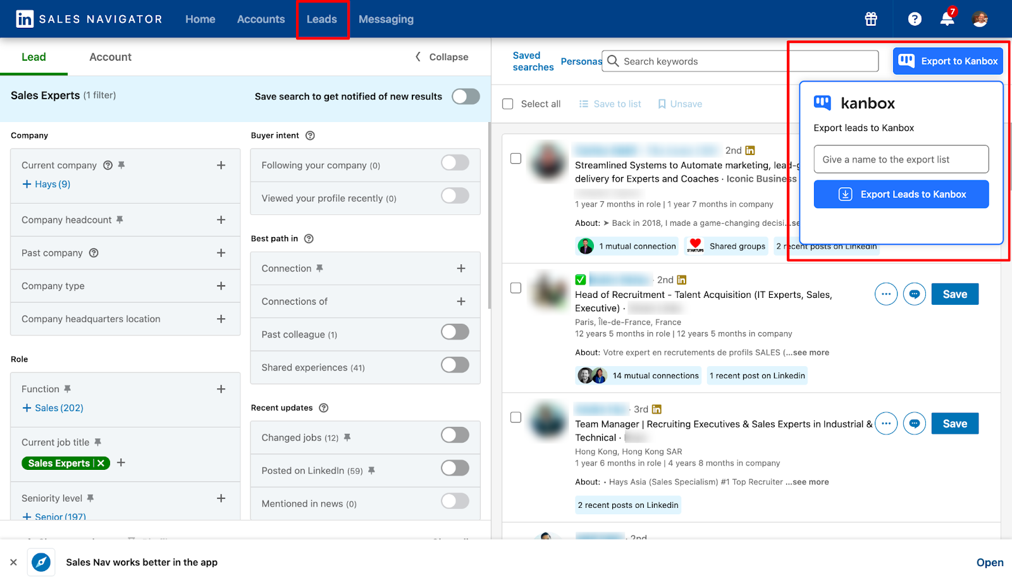This screenshot has height=585, width=1012.
Task: Expand Company headquarters location filter
Action: point(221,319)
